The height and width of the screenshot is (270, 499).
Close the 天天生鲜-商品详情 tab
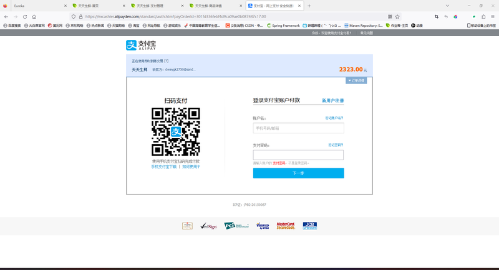point(241,6)
